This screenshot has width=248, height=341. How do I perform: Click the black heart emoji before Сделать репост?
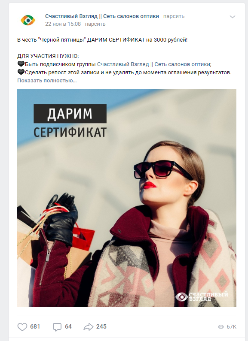point(21,72)
